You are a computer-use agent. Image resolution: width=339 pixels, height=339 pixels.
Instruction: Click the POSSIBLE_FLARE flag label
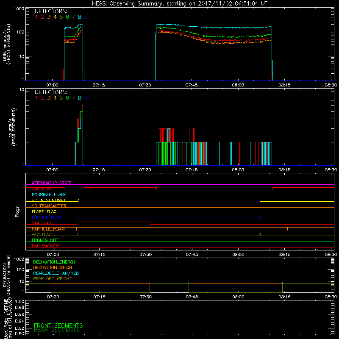tap(49, 195)
